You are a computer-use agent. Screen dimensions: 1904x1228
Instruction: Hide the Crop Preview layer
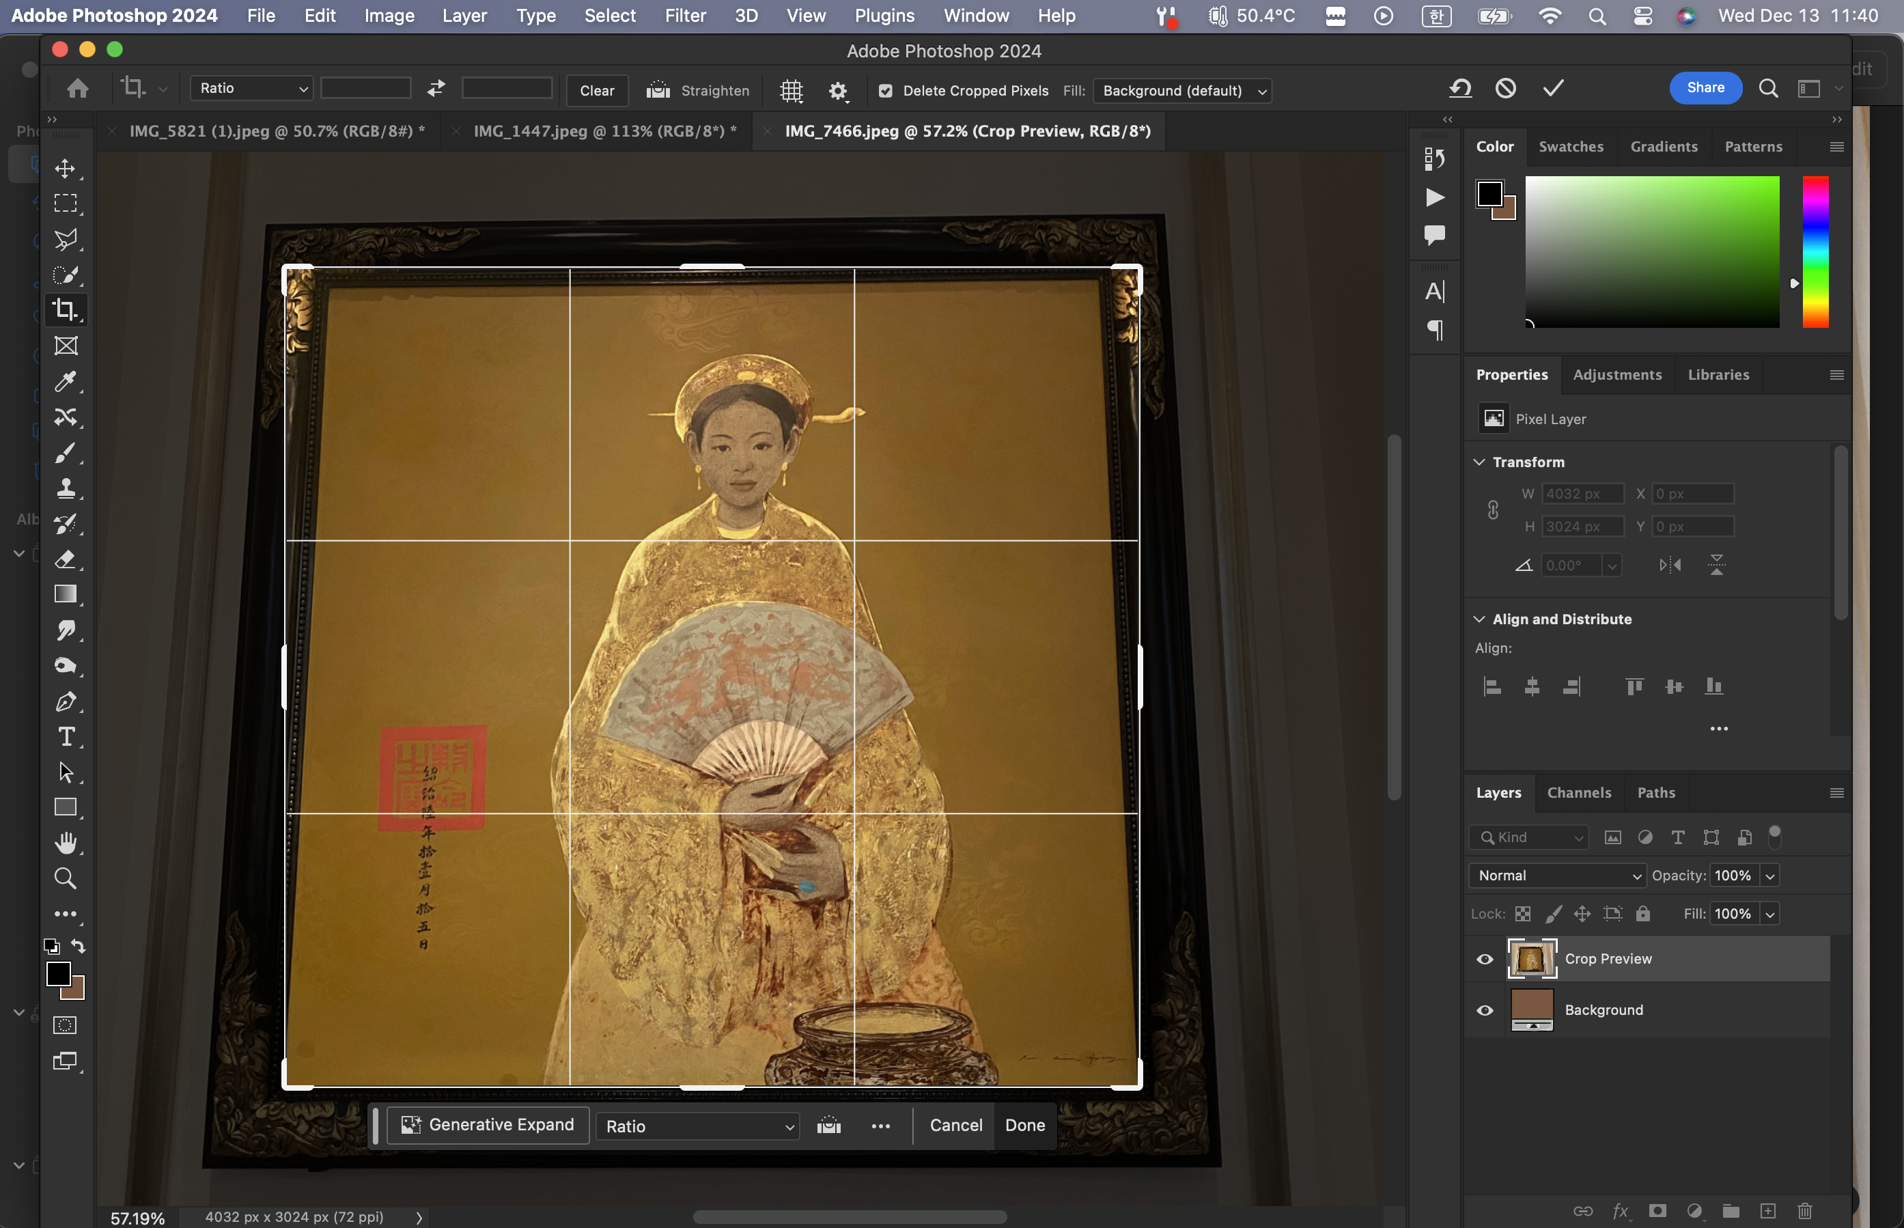(x=1485, y=958)
